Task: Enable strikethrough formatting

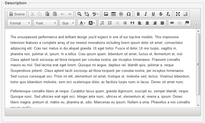Action: pyautogui.click(x=161, y=14)
